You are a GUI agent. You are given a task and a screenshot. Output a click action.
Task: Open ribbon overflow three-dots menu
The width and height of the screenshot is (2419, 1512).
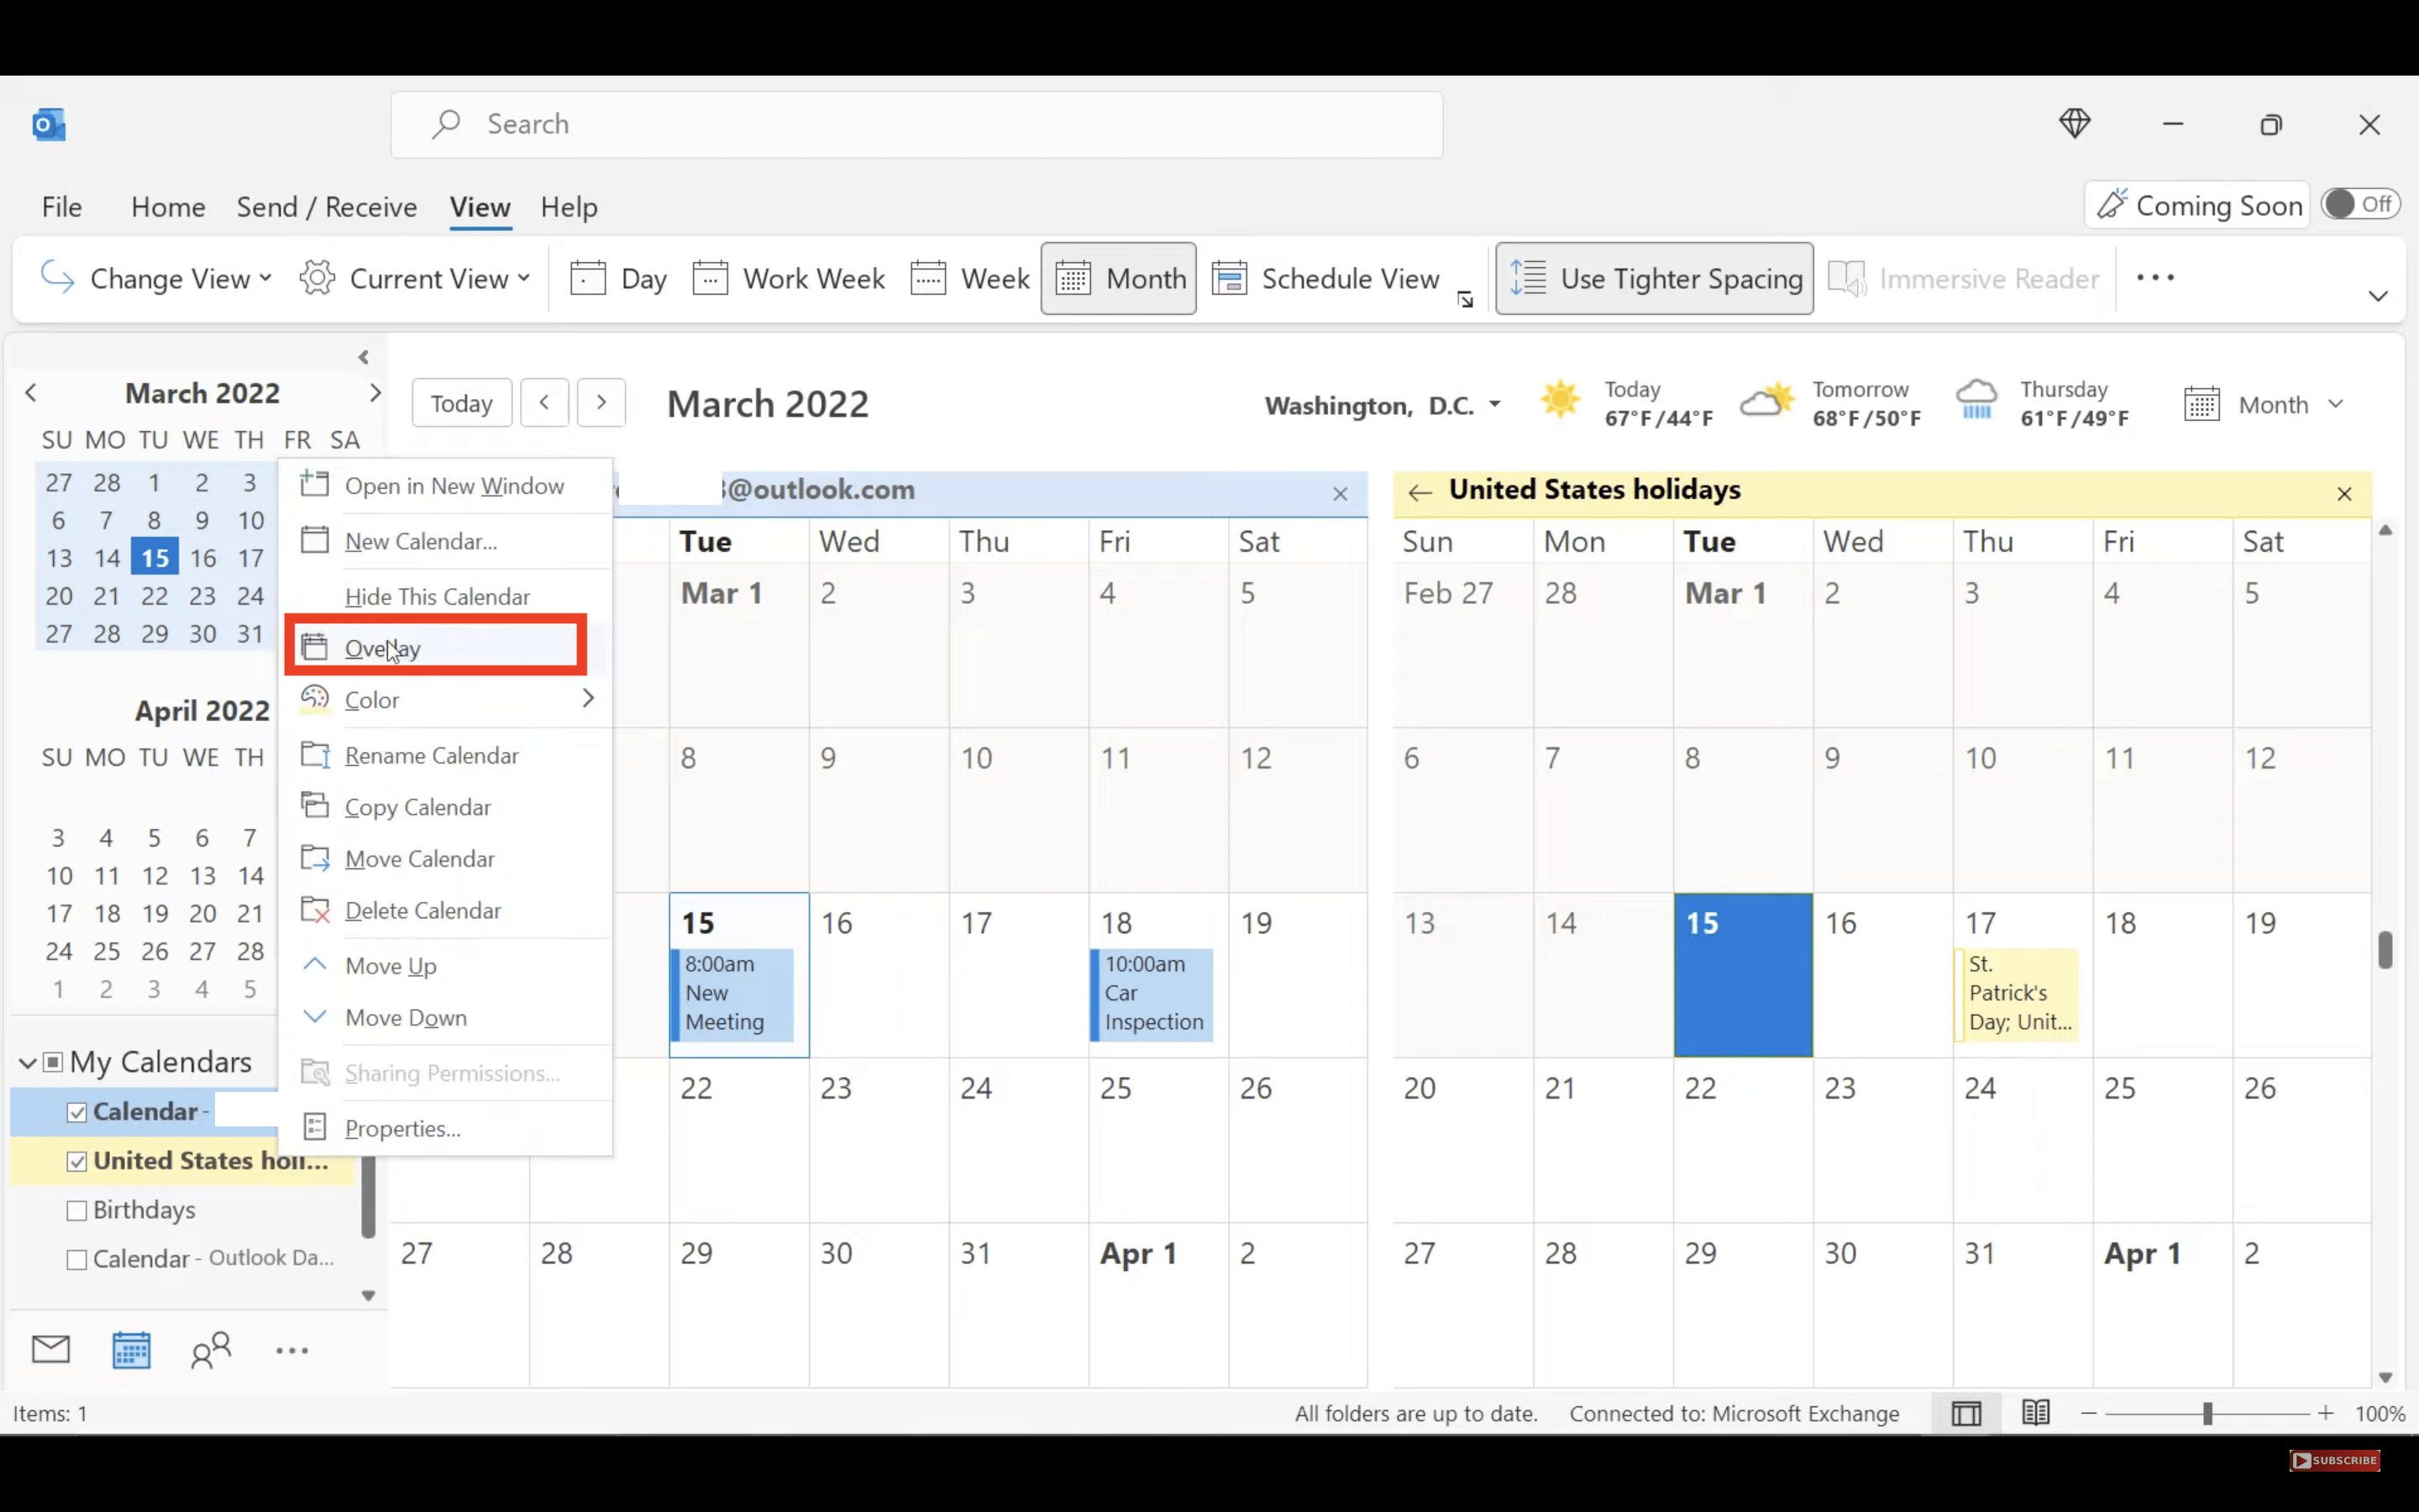point(2155,277)
